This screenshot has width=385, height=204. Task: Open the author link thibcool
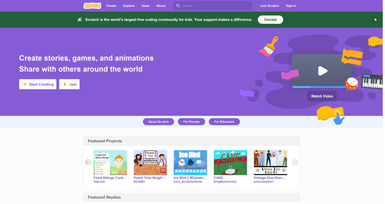click(x=99, y=182)
